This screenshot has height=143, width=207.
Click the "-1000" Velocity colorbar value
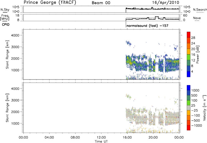tap(197, 125)
